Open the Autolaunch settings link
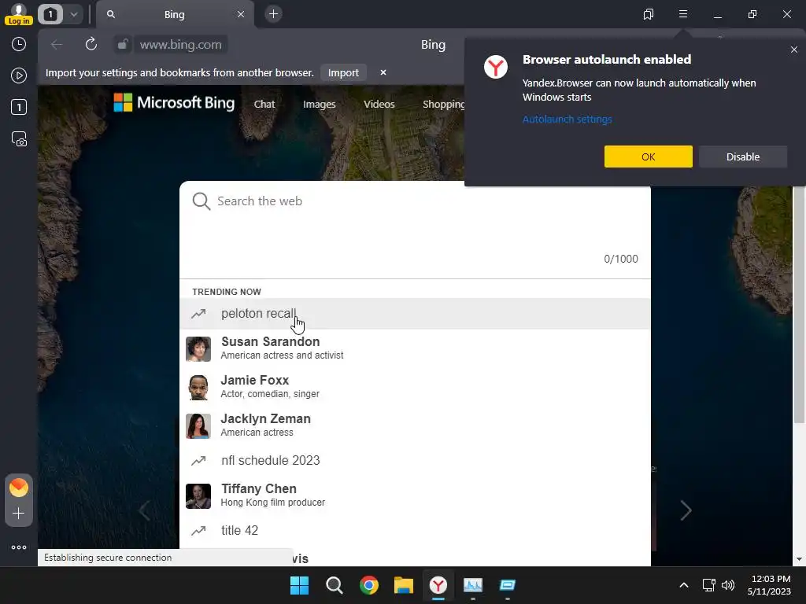Image resolution: width=806 pixels, height=604 pixels. point(567,120)
